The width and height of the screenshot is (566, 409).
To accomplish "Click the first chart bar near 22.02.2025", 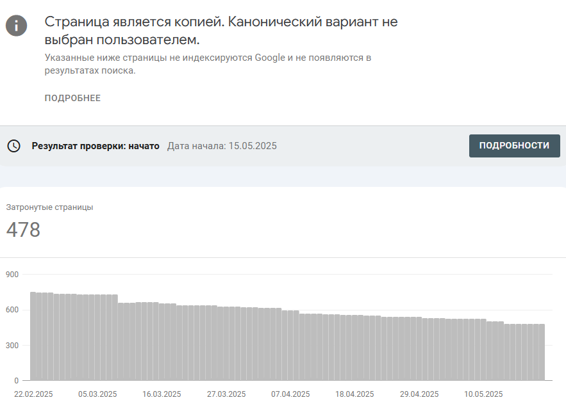I will point(33,336).
